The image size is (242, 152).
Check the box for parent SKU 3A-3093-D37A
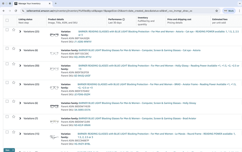click(7, 101)
